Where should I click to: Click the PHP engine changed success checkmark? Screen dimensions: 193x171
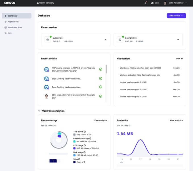click(x=100, y=69)
